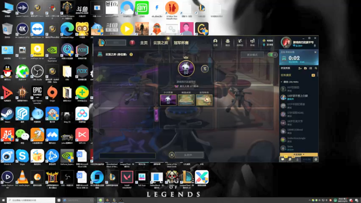This screenshot has height=203, width=361.
Task: Launch the Epic Games Launcher shortcut
Action: coord(37,95)
